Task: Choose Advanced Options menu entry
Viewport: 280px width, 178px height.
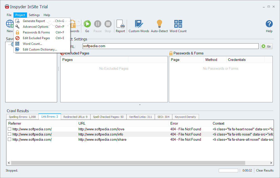Action: click(x=42, y=27)
